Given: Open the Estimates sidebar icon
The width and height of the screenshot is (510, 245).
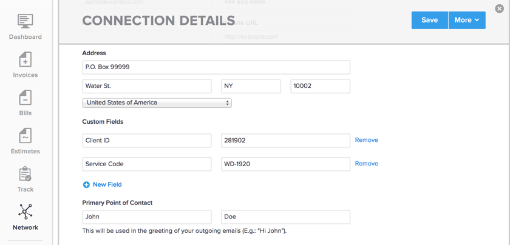Looking at the screenshot, I should (x=25, y=136).
